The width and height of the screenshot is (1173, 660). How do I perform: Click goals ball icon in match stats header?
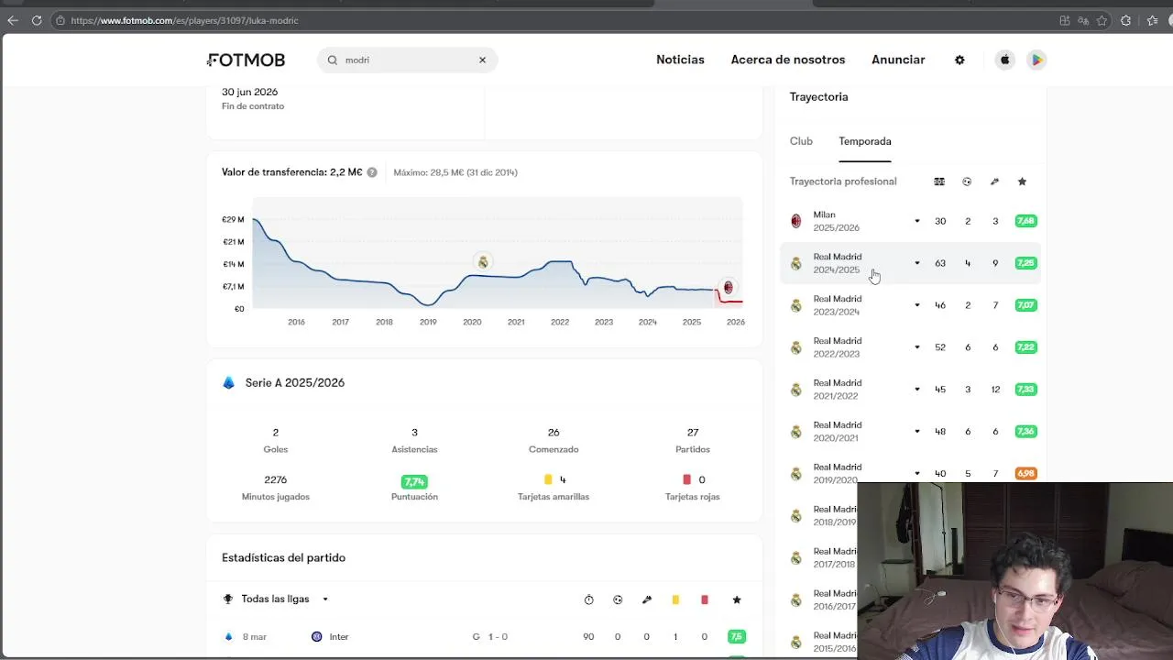[x=618, y=599]
